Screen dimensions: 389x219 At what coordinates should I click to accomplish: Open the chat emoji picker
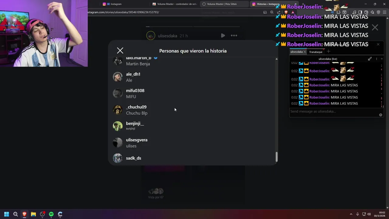[x=380, y=115]
